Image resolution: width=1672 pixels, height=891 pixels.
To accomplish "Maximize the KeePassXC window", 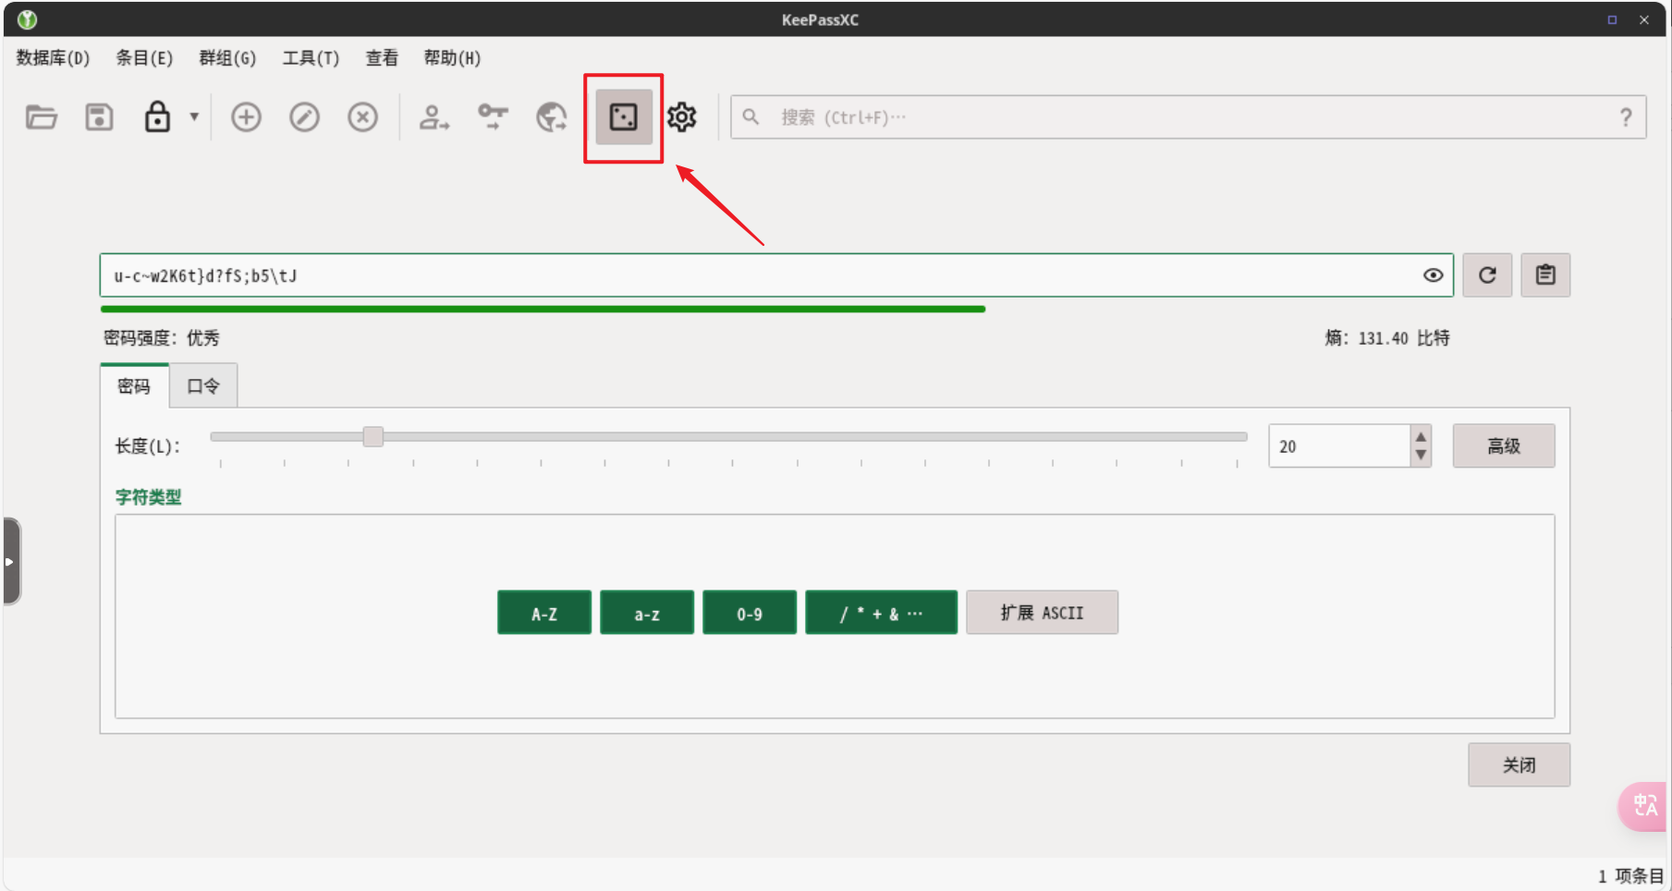I will pyautogui.click(x=1612, y=19).
